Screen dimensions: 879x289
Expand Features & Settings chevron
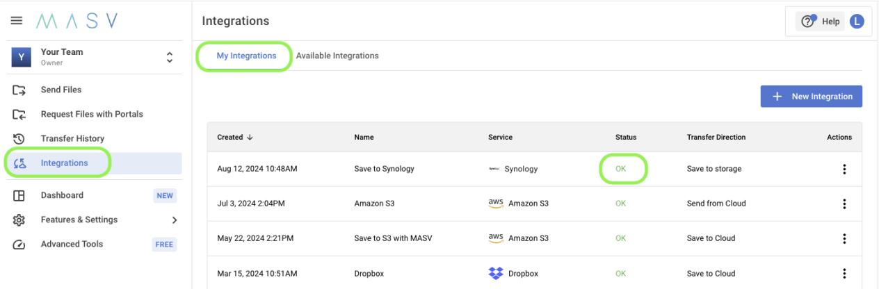[x=174, y=220]
